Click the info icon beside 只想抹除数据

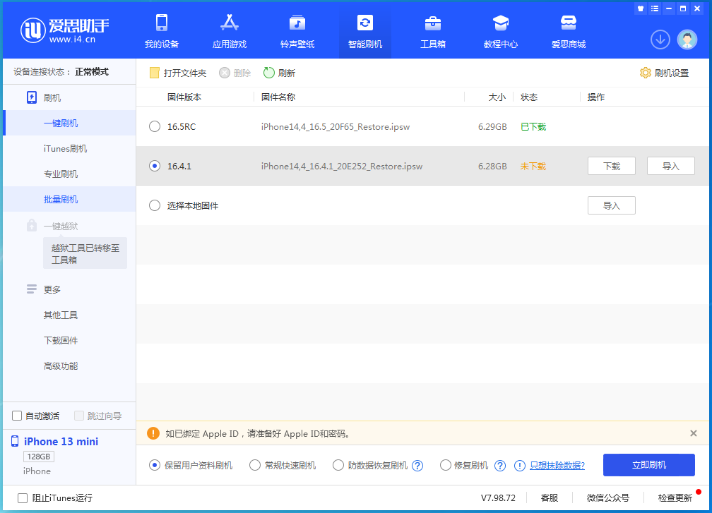(x=520, y=466)
